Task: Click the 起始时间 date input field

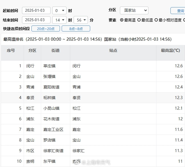Action: coord(36,11)
